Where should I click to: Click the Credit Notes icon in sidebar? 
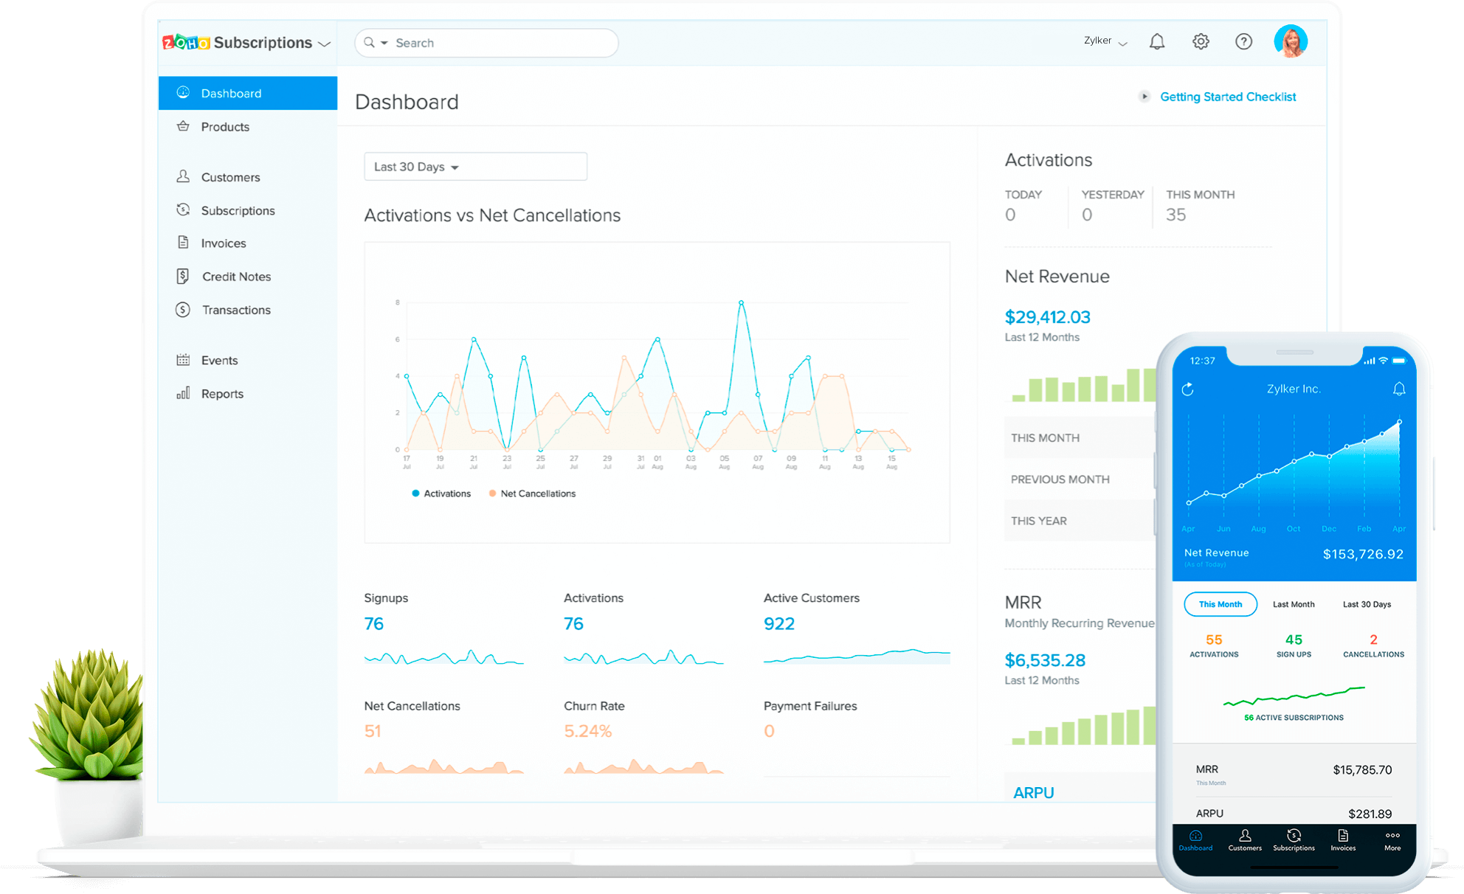pyautogui.click(x=183, y=277)
